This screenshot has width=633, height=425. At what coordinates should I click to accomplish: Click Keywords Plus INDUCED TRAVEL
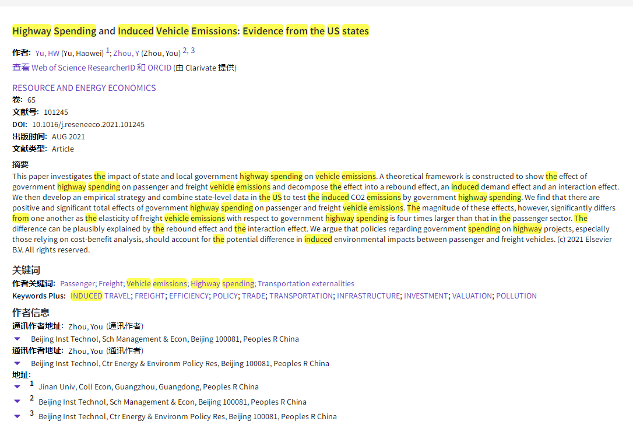(100, 296)
